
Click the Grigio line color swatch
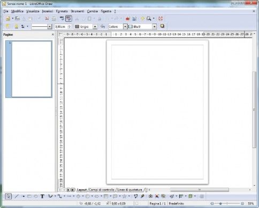point(77,27)
